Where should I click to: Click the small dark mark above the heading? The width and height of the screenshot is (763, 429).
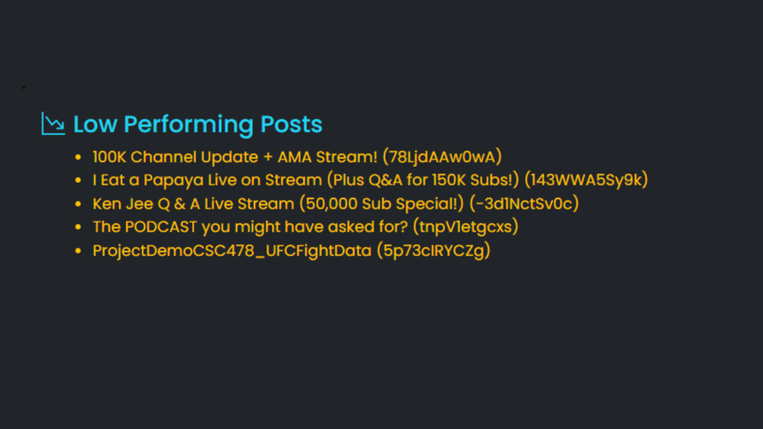click(24, 87)
